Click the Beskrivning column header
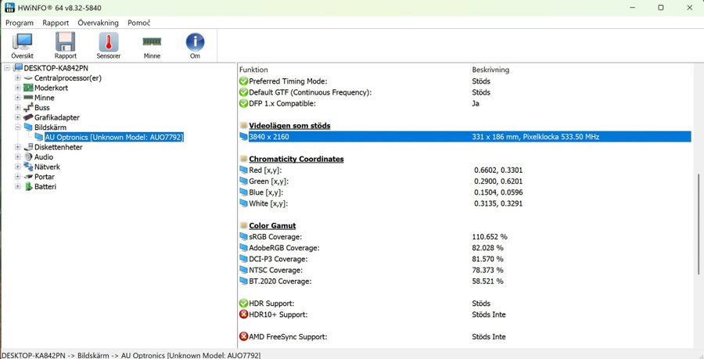The height and width of the screenshot is (359, 704). point(490,70)
